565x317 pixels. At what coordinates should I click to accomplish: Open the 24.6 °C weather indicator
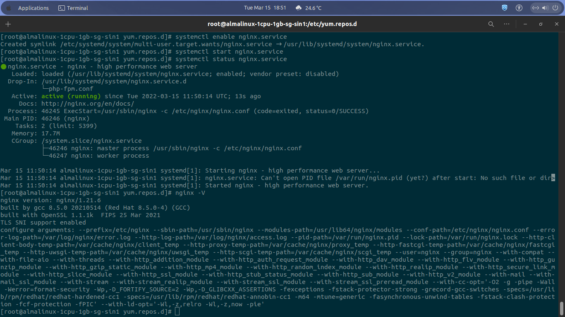click(313, 8)
